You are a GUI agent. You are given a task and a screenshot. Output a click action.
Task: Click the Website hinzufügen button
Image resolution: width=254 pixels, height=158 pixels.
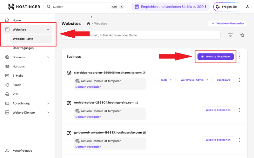tap(216, 57)
